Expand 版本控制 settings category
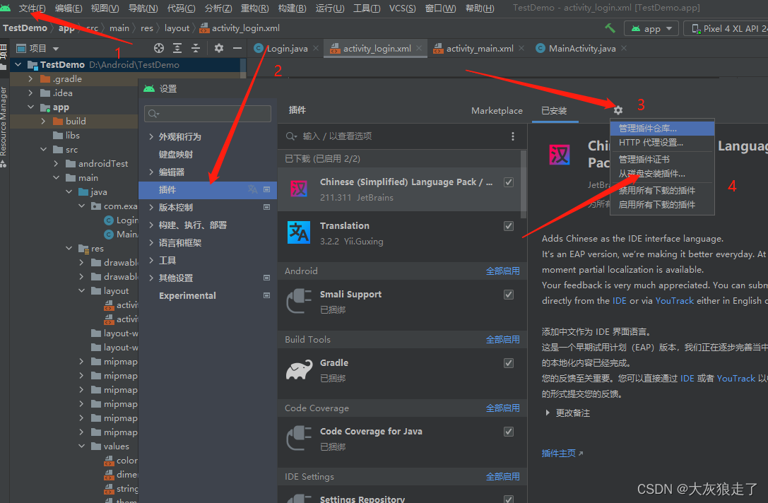 151,207
